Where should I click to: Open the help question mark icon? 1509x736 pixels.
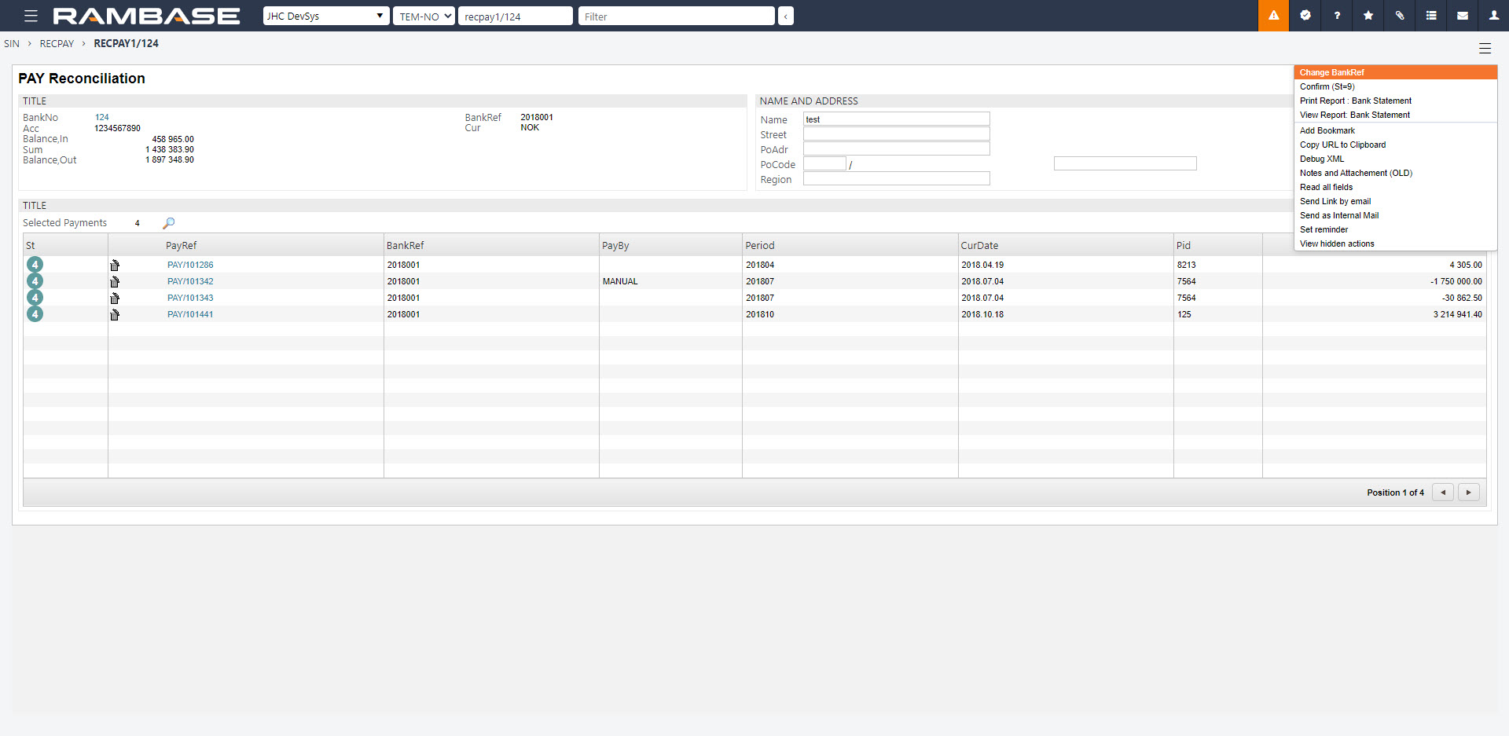tap(1337, 16)
